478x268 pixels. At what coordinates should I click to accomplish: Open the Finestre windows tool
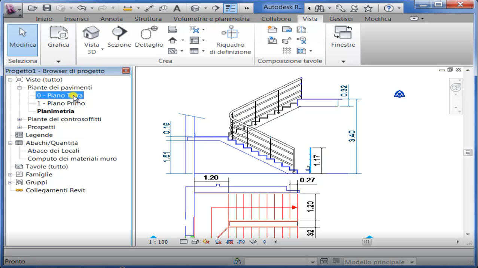[343, 34]
